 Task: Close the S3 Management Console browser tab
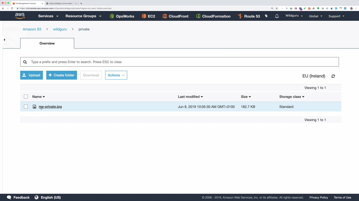click(42, 3)
